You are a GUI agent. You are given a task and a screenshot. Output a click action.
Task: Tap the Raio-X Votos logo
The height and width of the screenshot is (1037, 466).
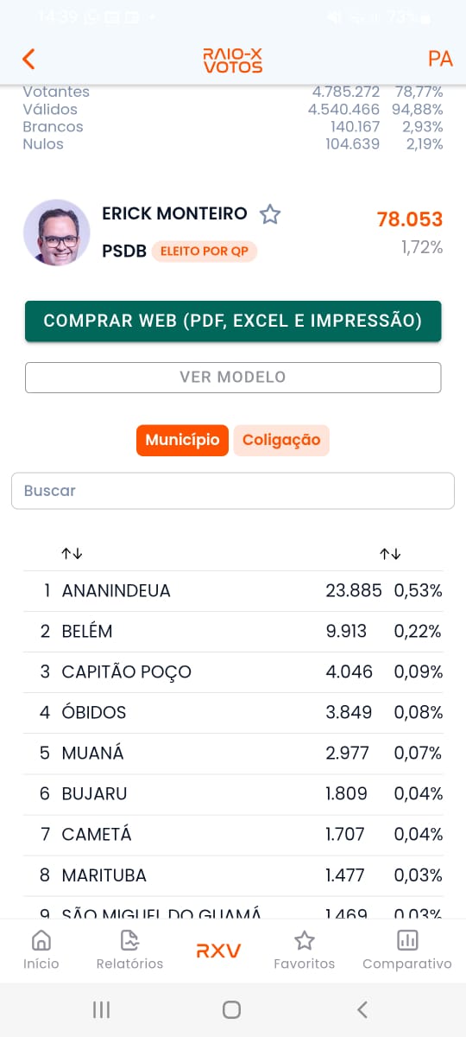[x=233, y=60]
